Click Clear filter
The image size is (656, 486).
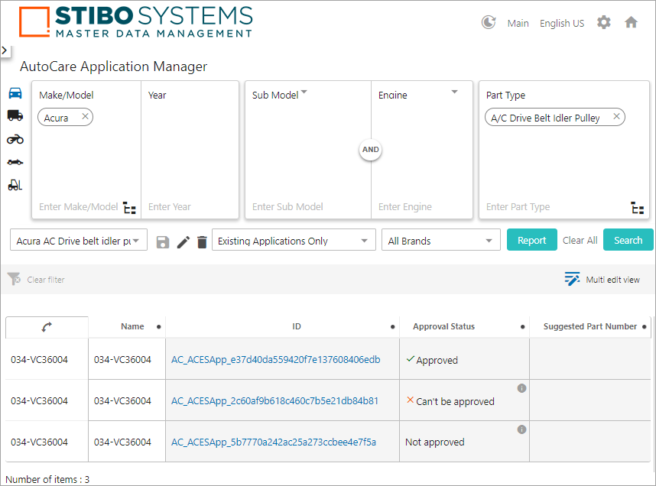tap(37, 280)
